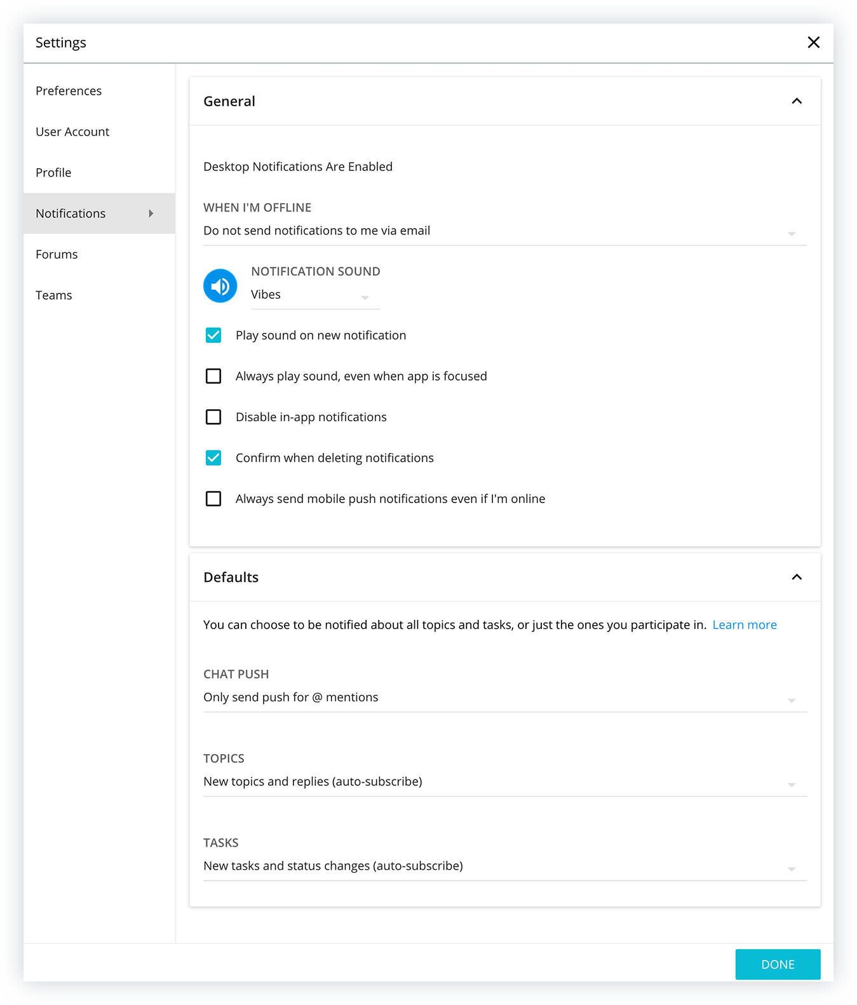857x1005 pixels.
Task: Select Forums in the settings sidebar
Action: [57, 254]
